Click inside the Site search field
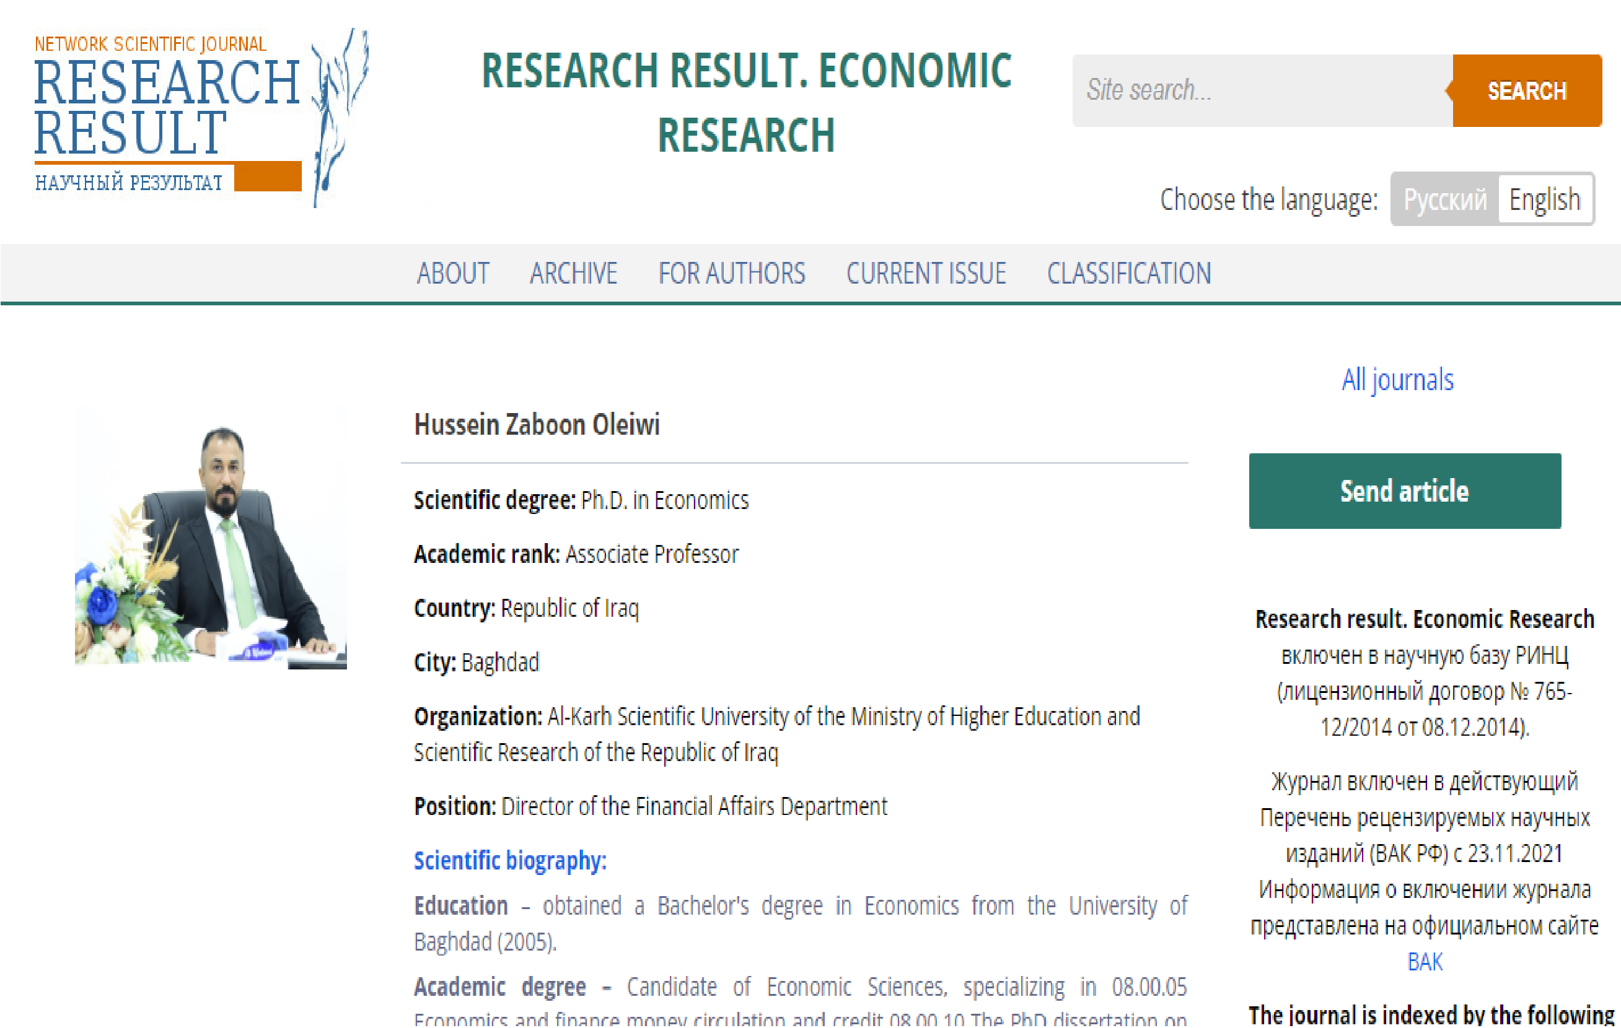 pos(1260,90)
